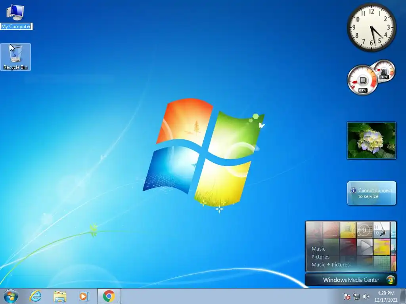
Task: Click the info icon in the weather gadget
Action: (353, 190)
